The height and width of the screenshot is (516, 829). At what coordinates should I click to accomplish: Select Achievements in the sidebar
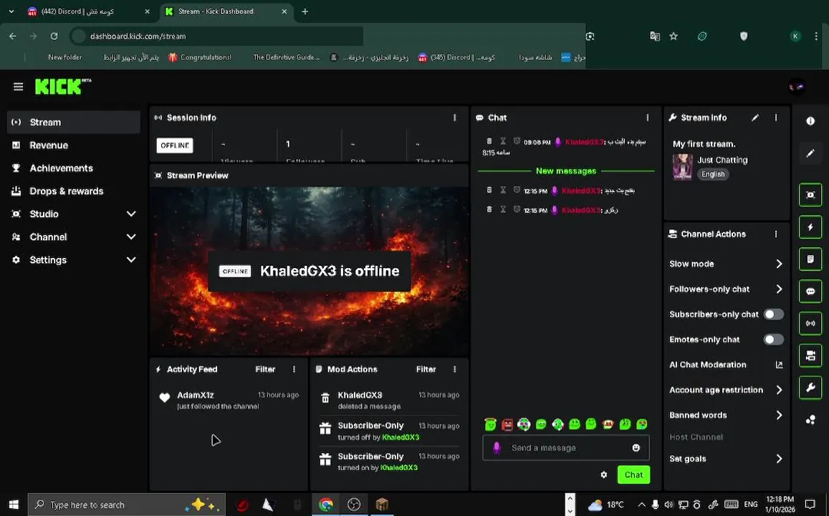pos(74,168)
